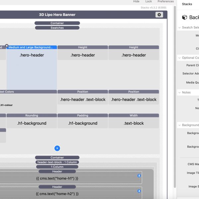The image size is (199, 199).
Task: Select the Swatches label pill
Action: (57, 28)
